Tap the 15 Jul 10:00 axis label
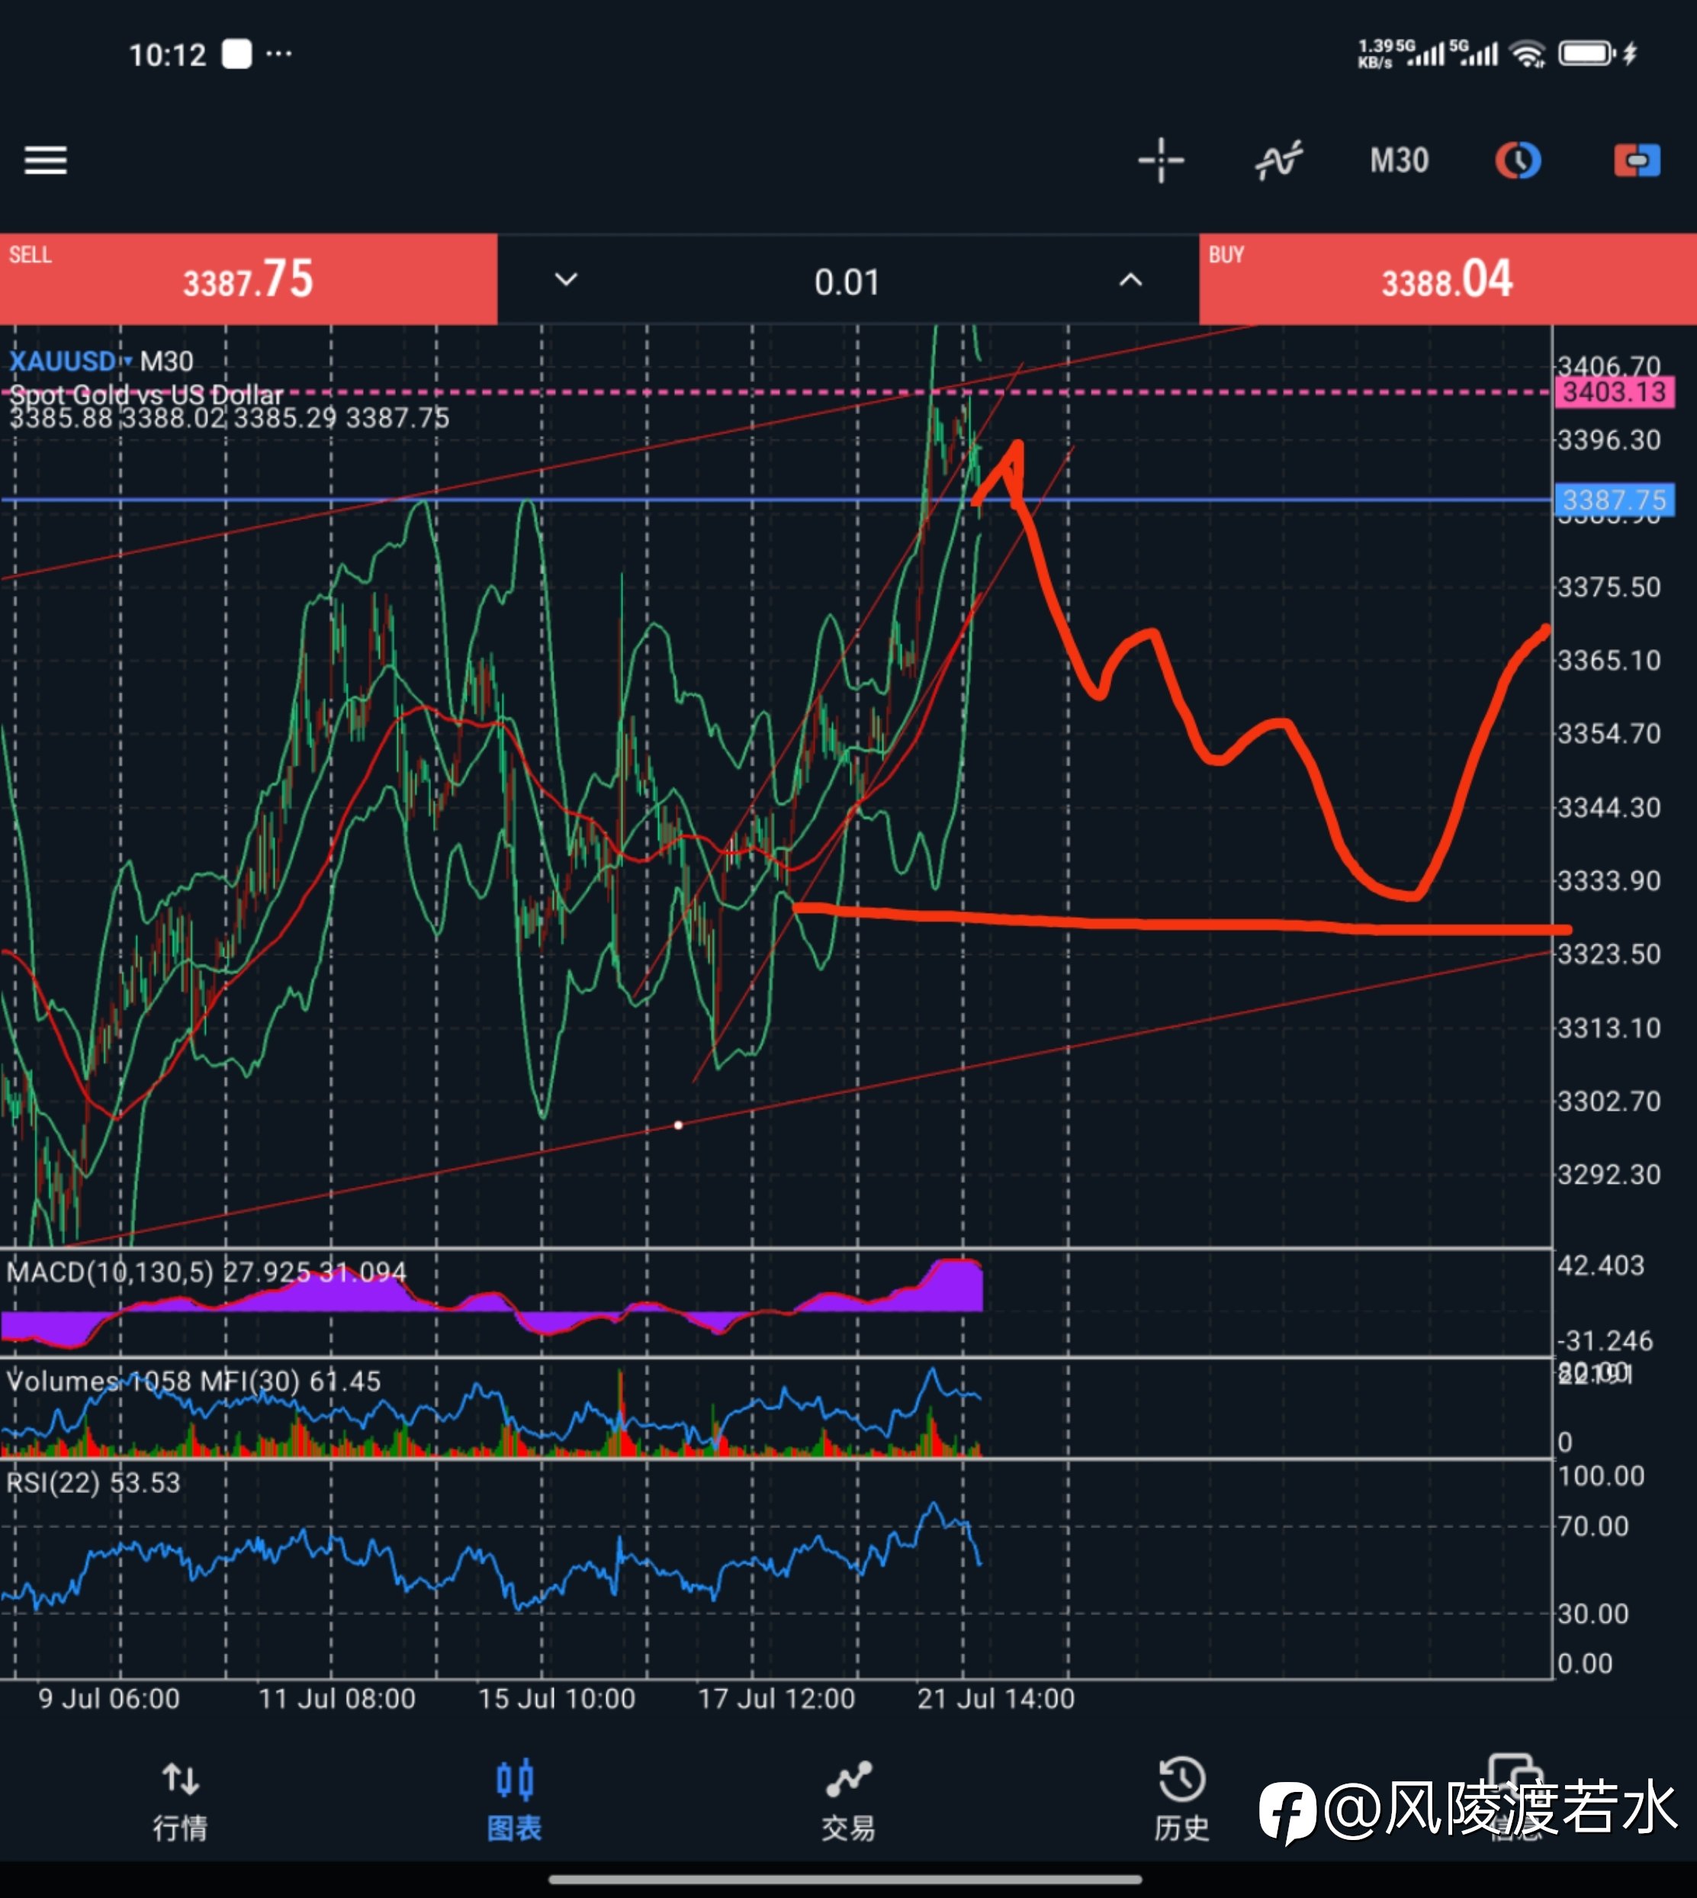Screen dimensions: 1697x1898 (x=557, y=1698)
